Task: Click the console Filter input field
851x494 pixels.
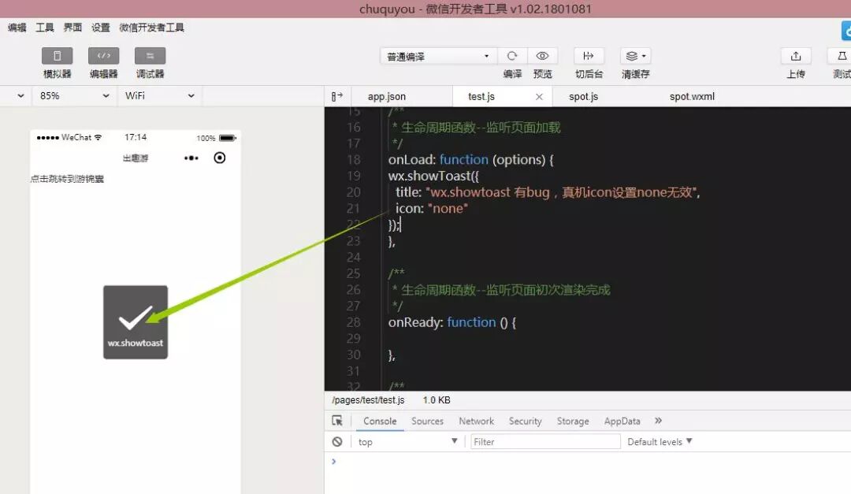Action: (545, 441)
